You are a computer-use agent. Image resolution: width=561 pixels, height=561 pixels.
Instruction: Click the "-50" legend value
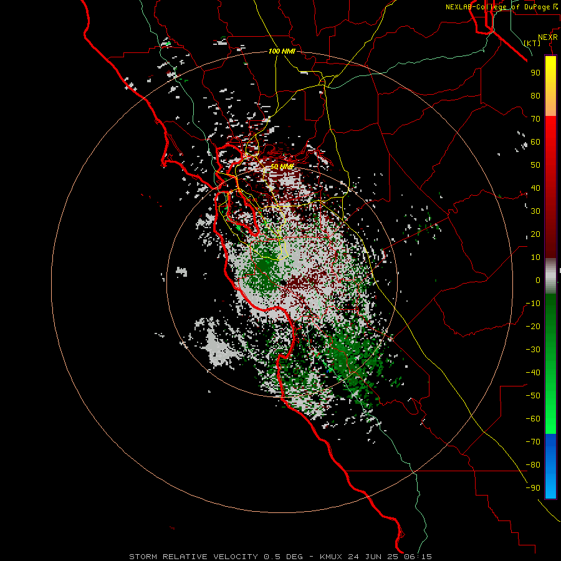click(533, 396)
